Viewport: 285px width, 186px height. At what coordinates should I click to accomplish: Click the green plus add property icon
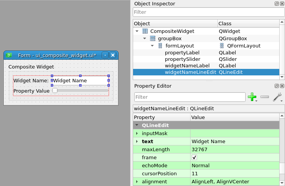pos(252,97)
